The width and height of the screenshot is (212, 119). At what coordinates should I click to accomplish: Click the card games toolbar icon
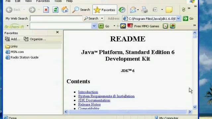pyautogui.click(x=165, y=26)
